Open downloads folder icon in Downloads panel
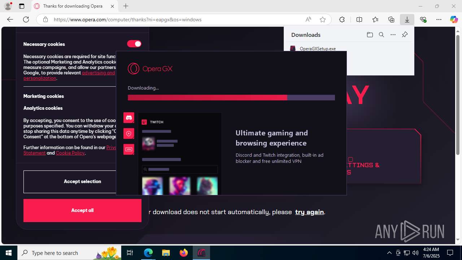This screenshot has height=260, width=462. point(370,35)
